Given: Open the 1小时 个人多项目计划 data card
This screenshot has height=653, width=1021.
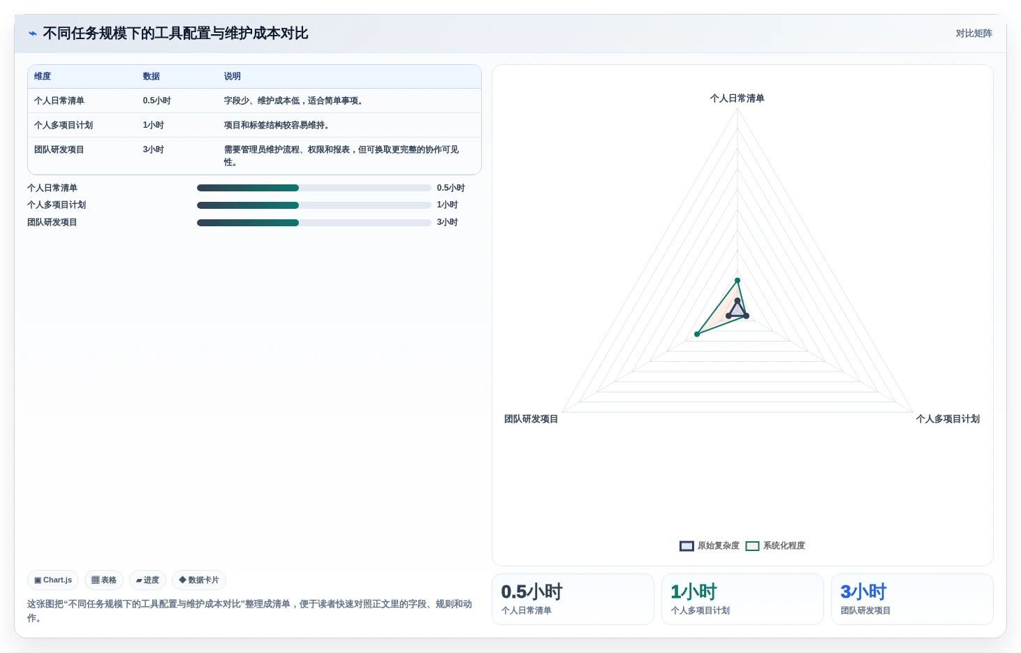Looking at the screenshot, I should tap(742, 599).
